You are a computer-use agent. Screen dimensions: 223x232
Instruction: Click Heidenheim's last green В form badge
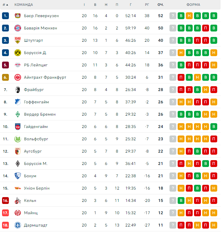pos(214,127)
